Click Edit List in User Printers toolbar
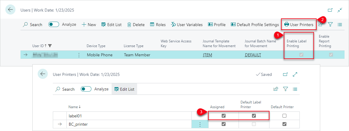This screenshot has height=131, width=349. tap(124, 89)
